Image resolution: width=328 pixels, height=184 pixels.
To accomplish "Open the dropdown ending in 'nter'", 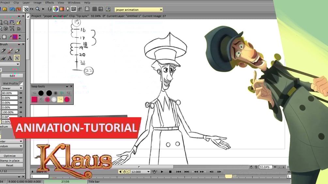I will click(x=11, y=141).
